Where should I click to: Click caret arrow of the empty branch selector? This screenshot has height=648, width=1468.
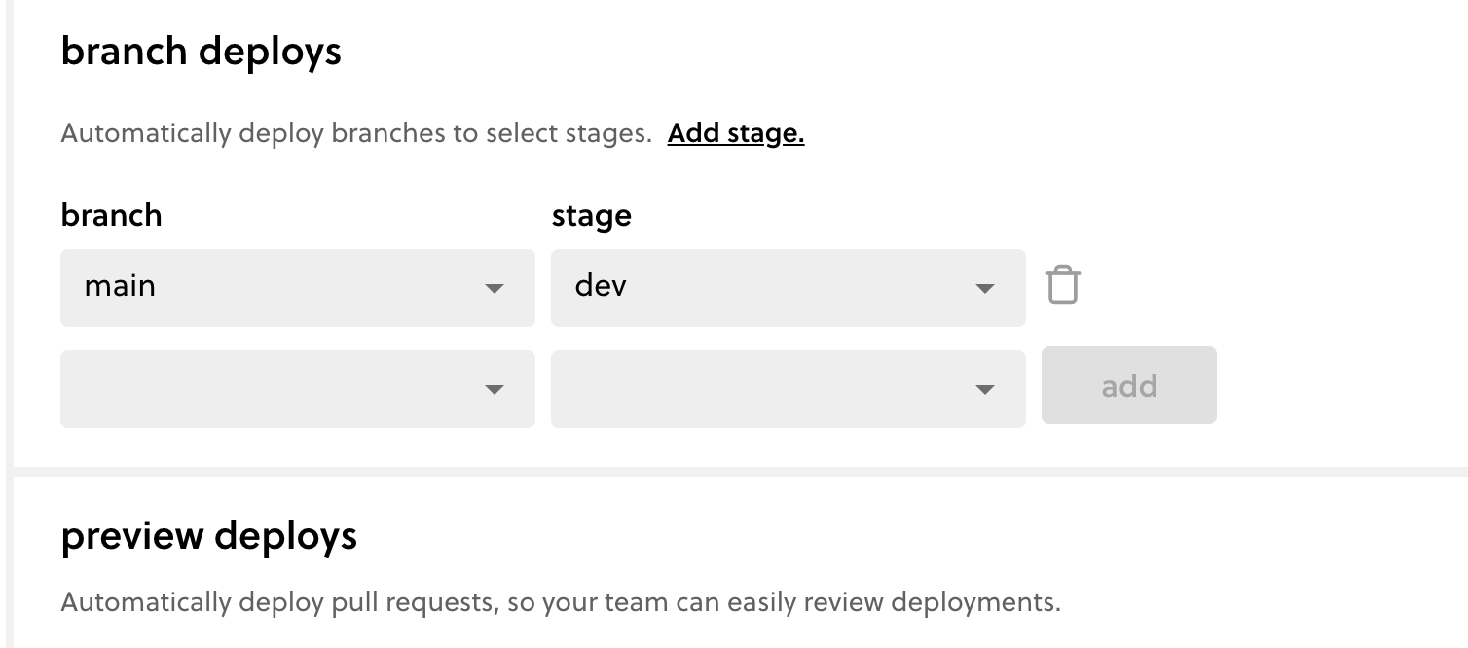[x=495, y=390]
